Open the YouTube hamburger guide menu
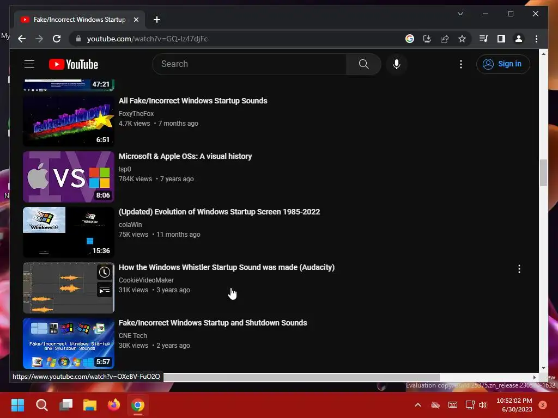The height and width of the screenshot is (418, 558). tap(29, 64)
